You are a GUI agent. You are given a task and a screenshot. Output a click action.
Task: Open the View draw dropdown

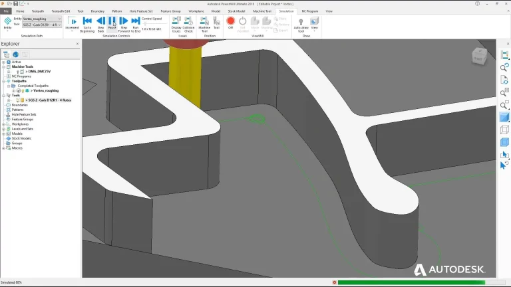[x=314, y=24]
